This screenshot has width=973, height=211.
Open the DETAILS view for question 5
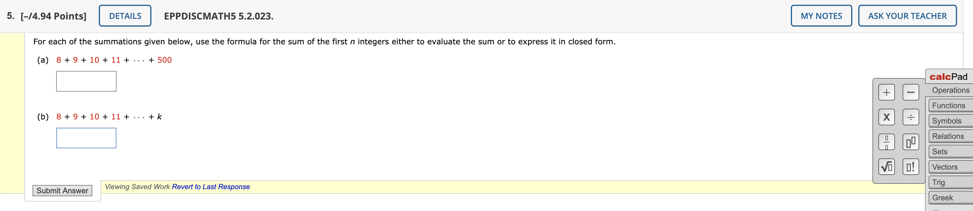[125, 15]
